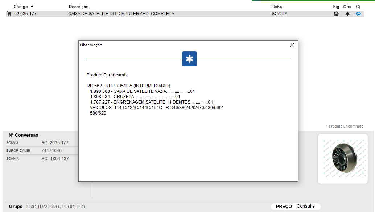375x212 pixels.
Task: Click the Linha column header
Action: (x=276, y=7)
